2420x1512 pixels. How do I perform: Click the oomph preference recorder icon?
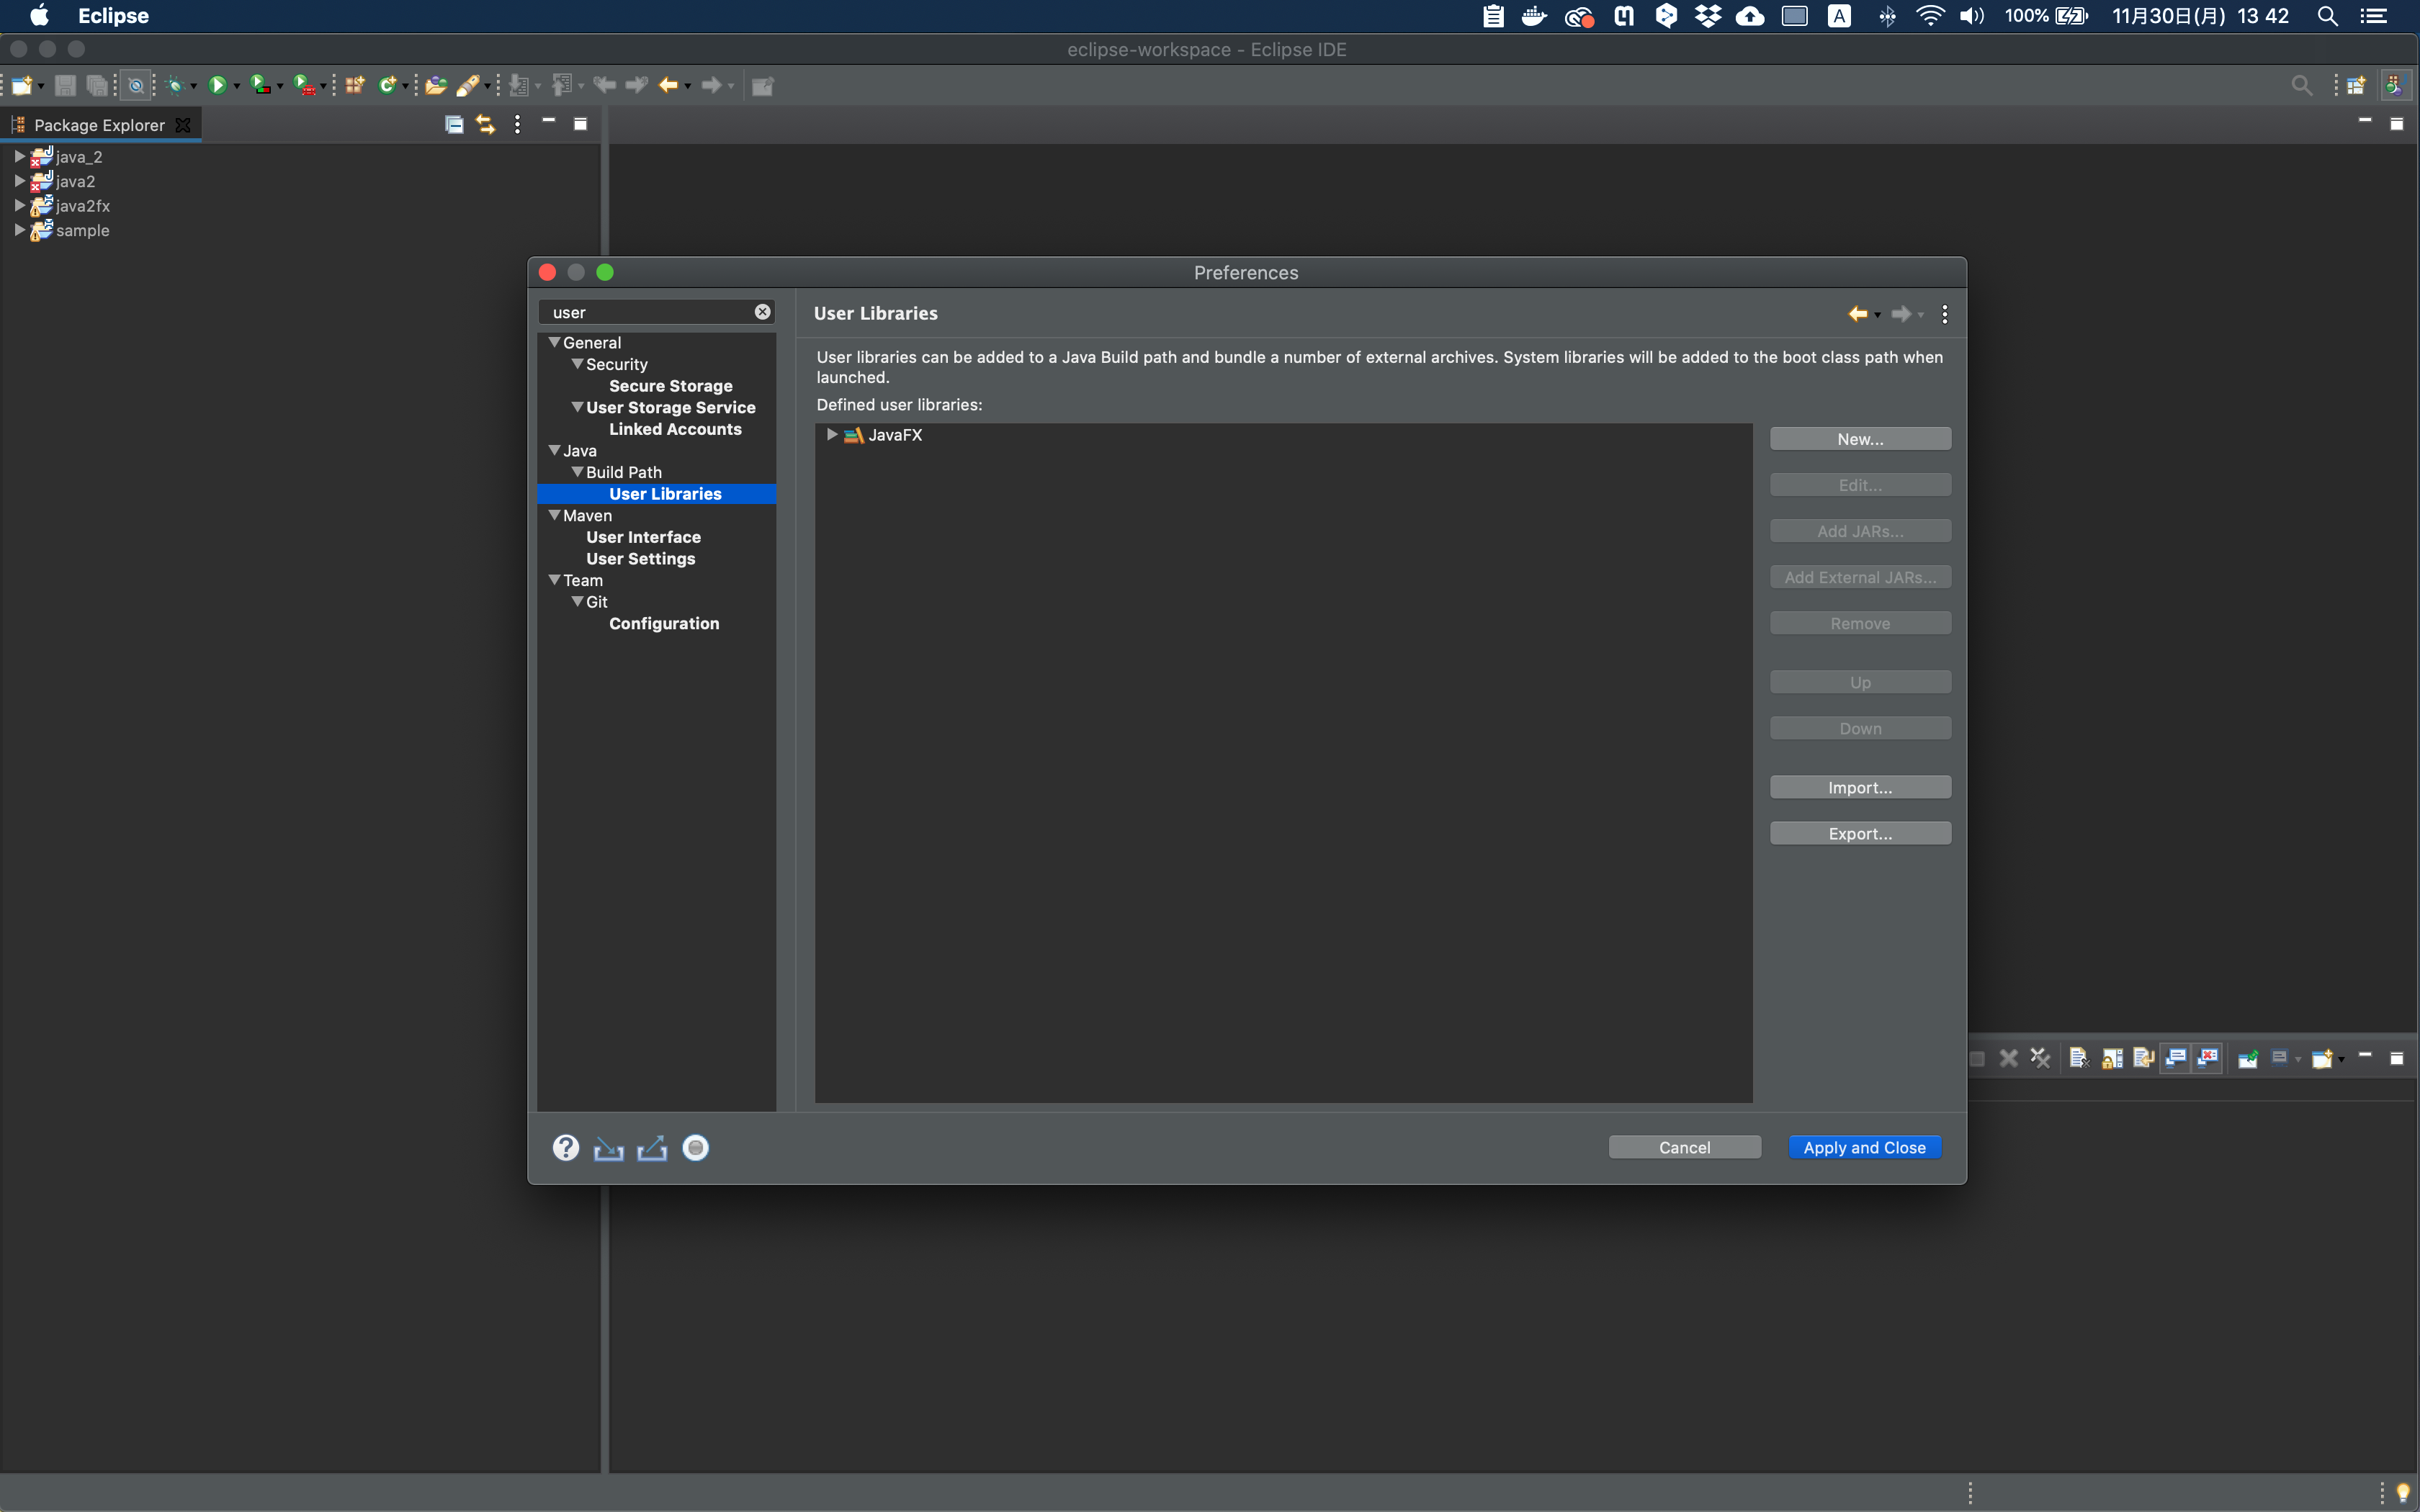[x=696, y=1147]
